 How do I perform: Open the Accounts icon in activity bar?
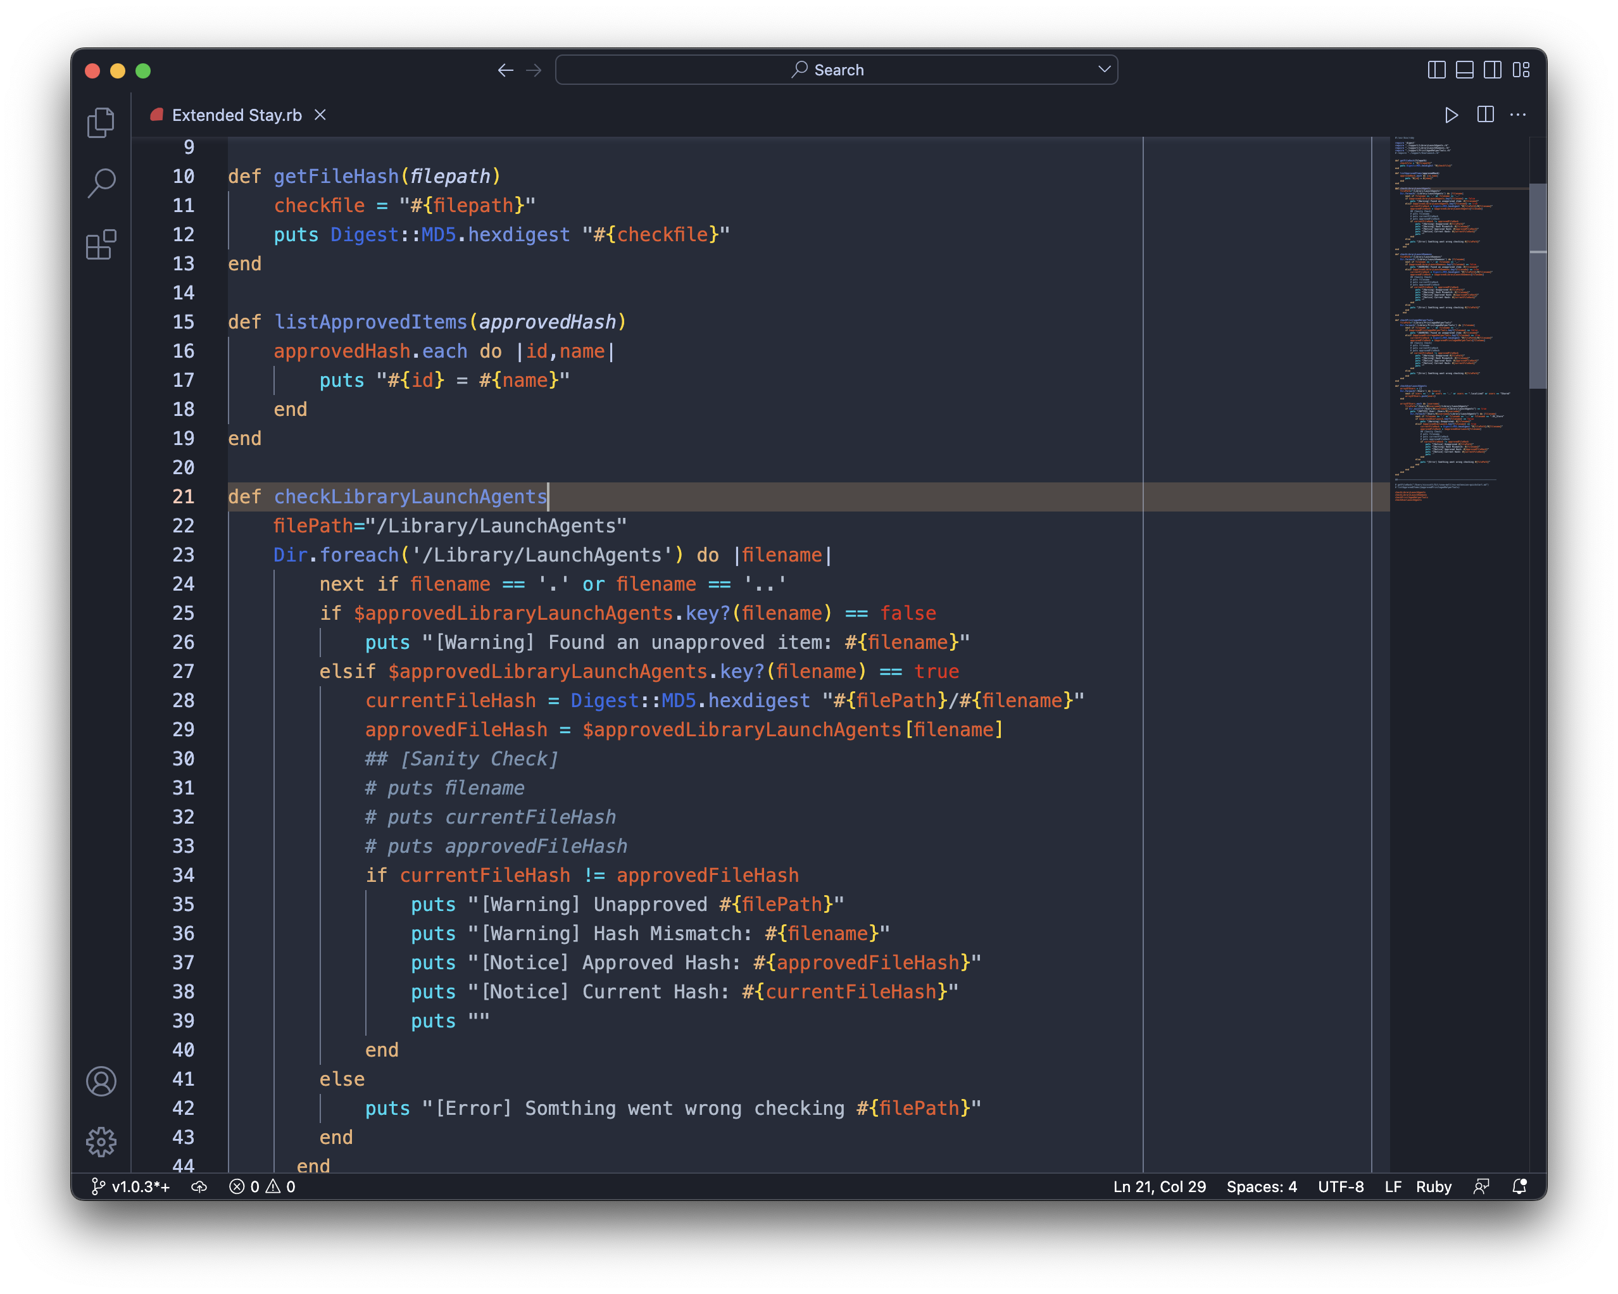(x=101, y=1081)
